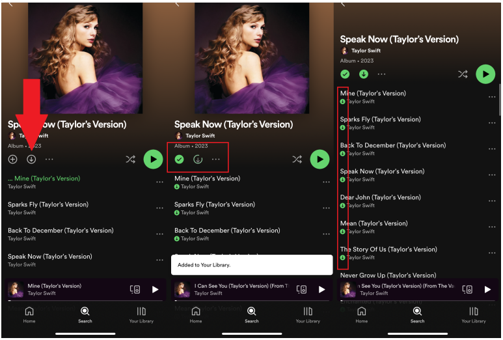Tap solid green downloaded icon, right screen
Image resolution: width=503 pixels, height=340 pixels.
pos(364,74)
